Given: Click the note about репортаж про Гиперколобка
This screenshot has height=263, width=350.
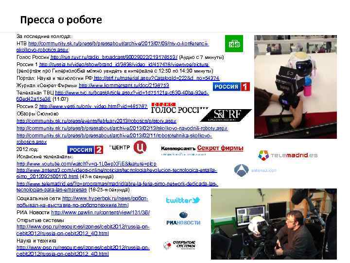Looking at the screenshot, I should click(115, 71).
